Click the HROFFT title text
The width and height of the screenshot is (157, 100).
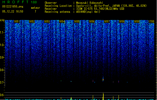pyautogui.click(x=15, y=2)
